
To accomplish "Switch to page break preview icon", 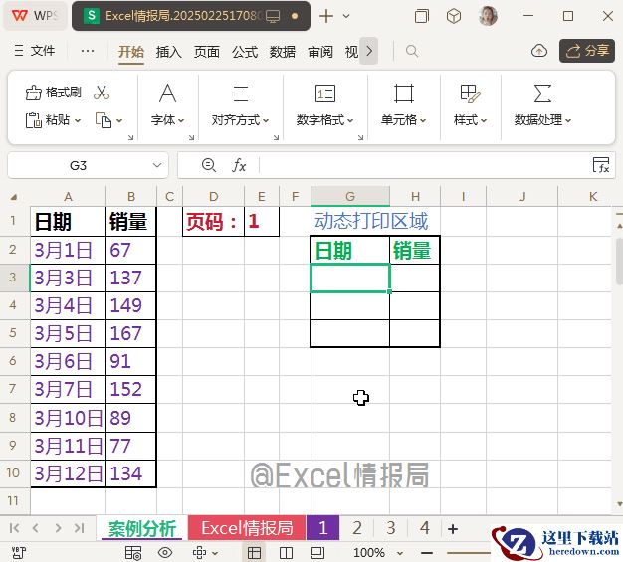I will click(x=286, y=552).
